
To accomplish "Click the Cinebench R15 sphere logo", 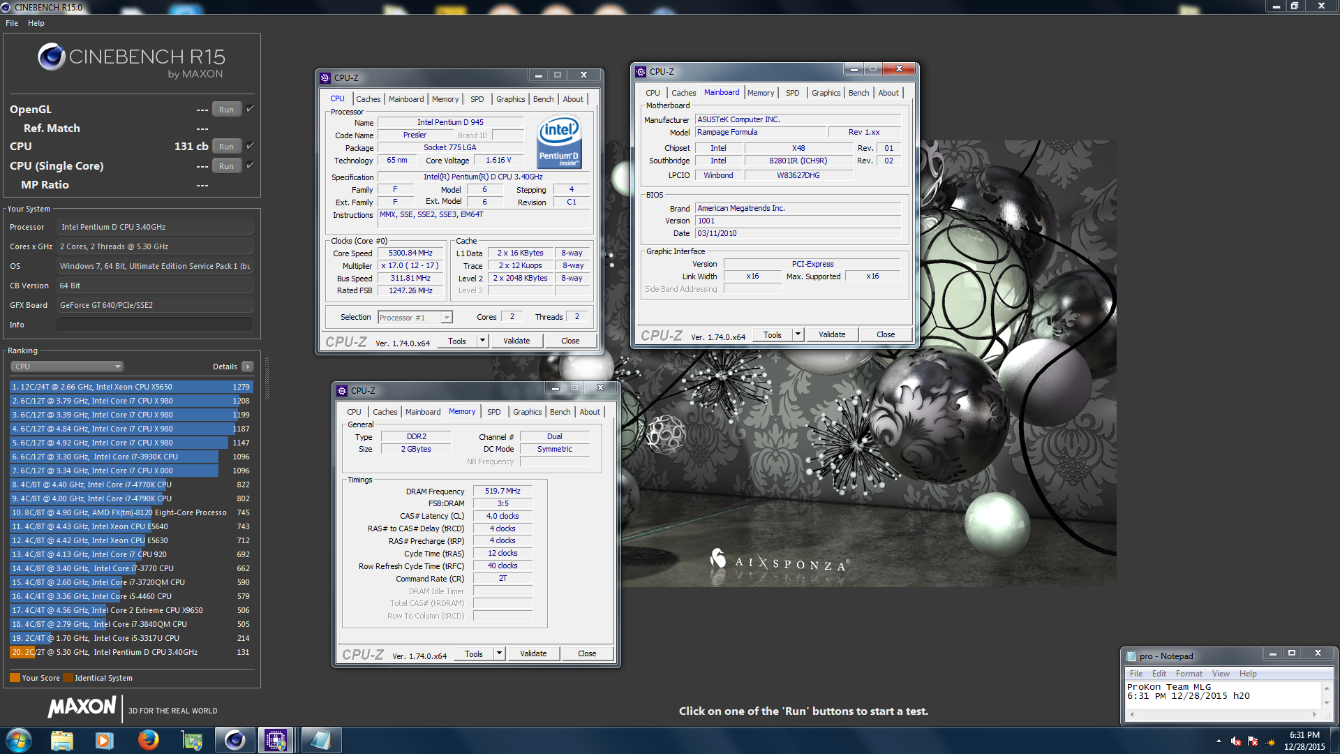I will (51, 57).
